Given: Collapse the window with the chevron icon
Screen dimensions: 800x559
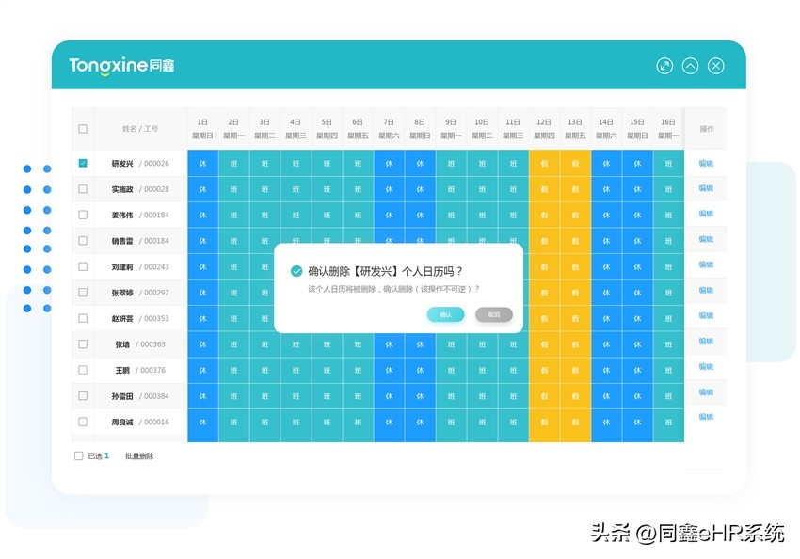Looking at the screenshot, I should pos(690,65).
